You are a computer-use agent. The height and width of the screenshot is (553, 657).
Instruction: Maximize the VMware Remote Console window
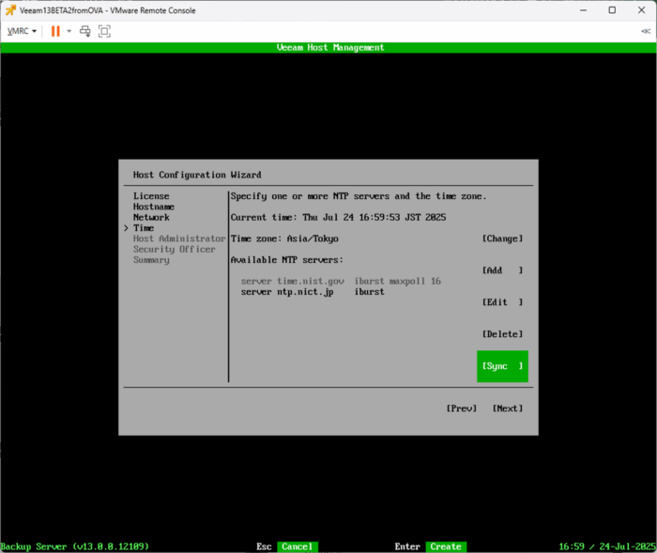pyautogui.click(x=612, y=10)
